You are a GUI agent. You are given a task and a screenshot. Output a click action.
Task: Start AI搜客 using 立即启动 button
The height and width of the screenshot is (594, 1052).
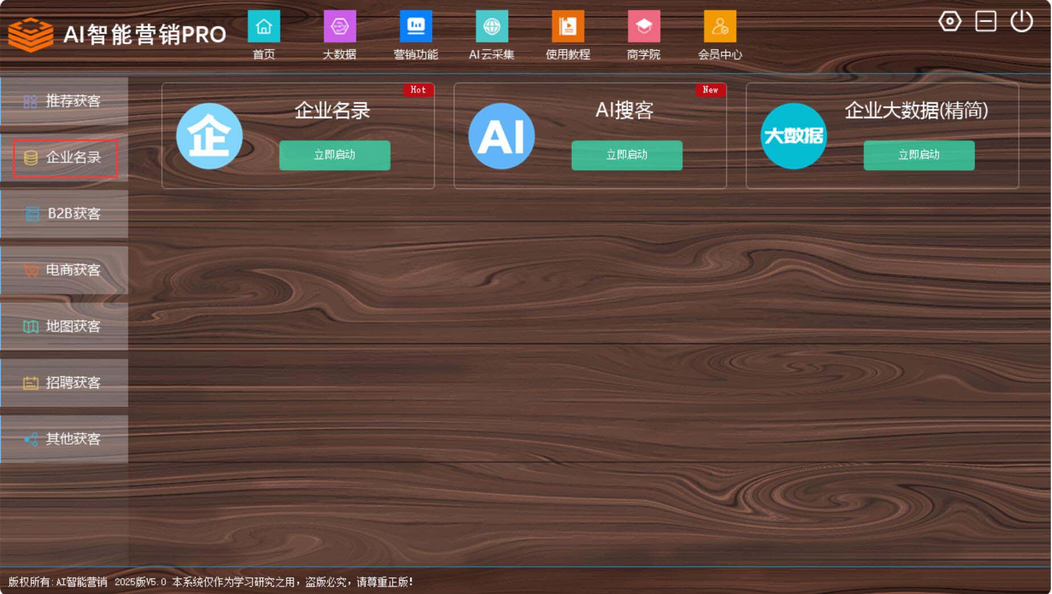627,155
